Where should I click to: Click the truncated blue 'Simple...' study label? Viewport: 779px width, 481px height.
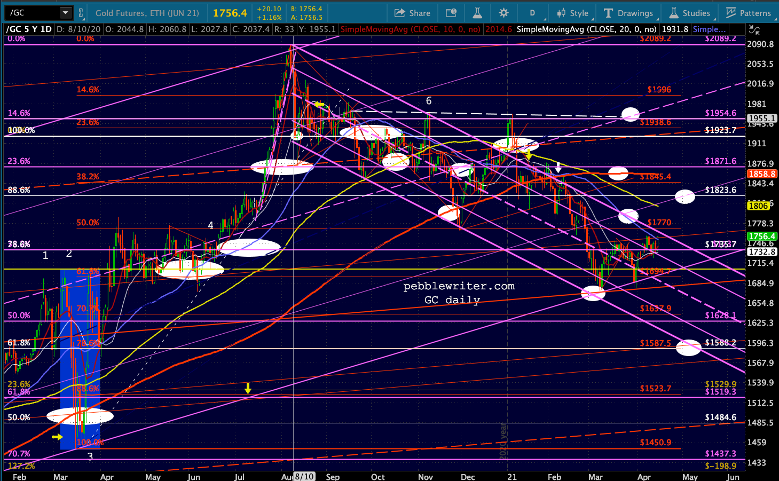709,29
